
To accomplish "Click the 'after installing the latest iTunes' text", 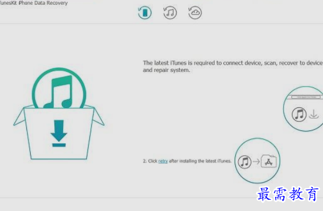I will (x=200, y=161).
